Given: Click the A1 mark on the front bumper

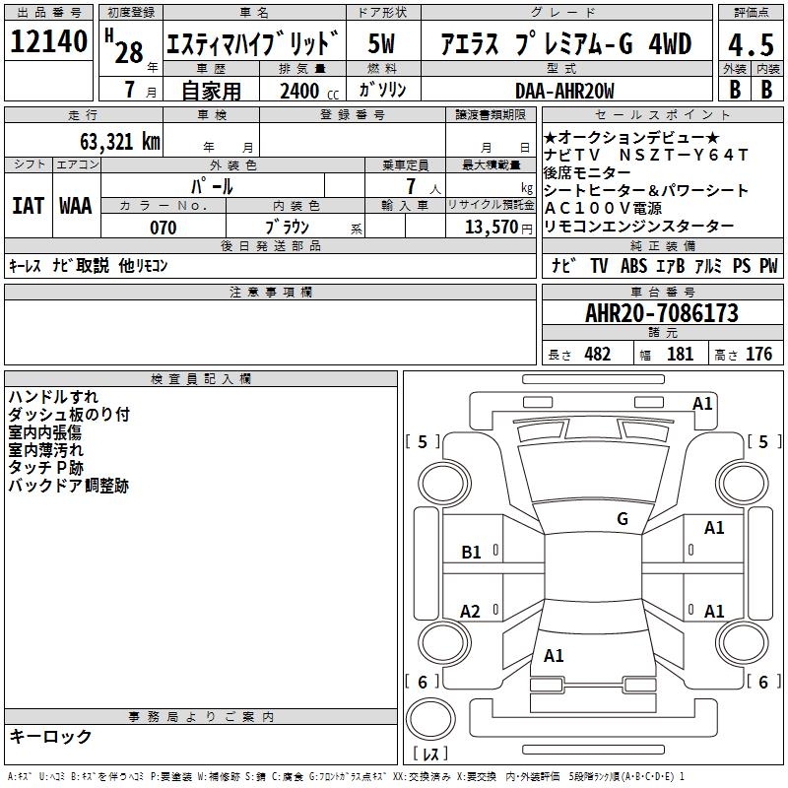Looking at the screenshot, I should pos(701,403).
